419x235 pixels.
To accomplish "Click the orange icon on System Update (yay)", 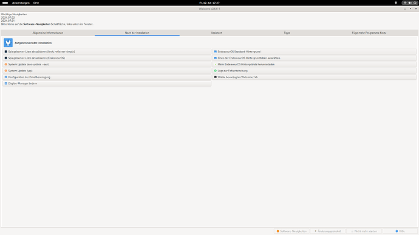I will [x=6, y=71].
